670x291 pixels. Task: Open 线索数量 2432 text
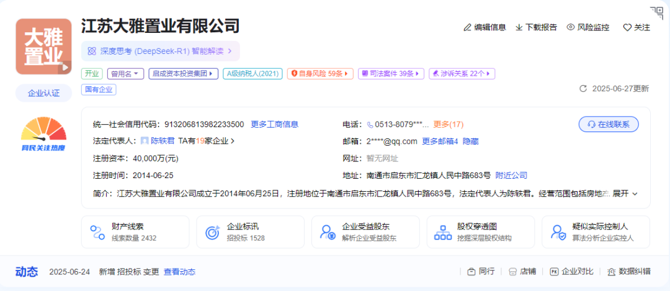134,238
